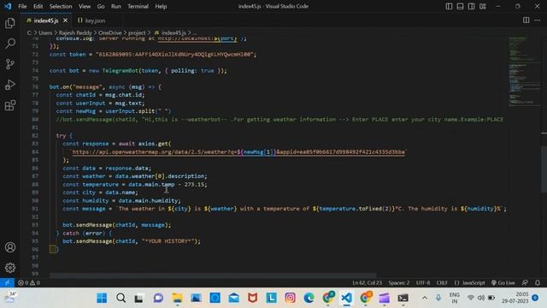Open the Selection menu
This screenshot has height=308, width=547.
coord(61,6)
